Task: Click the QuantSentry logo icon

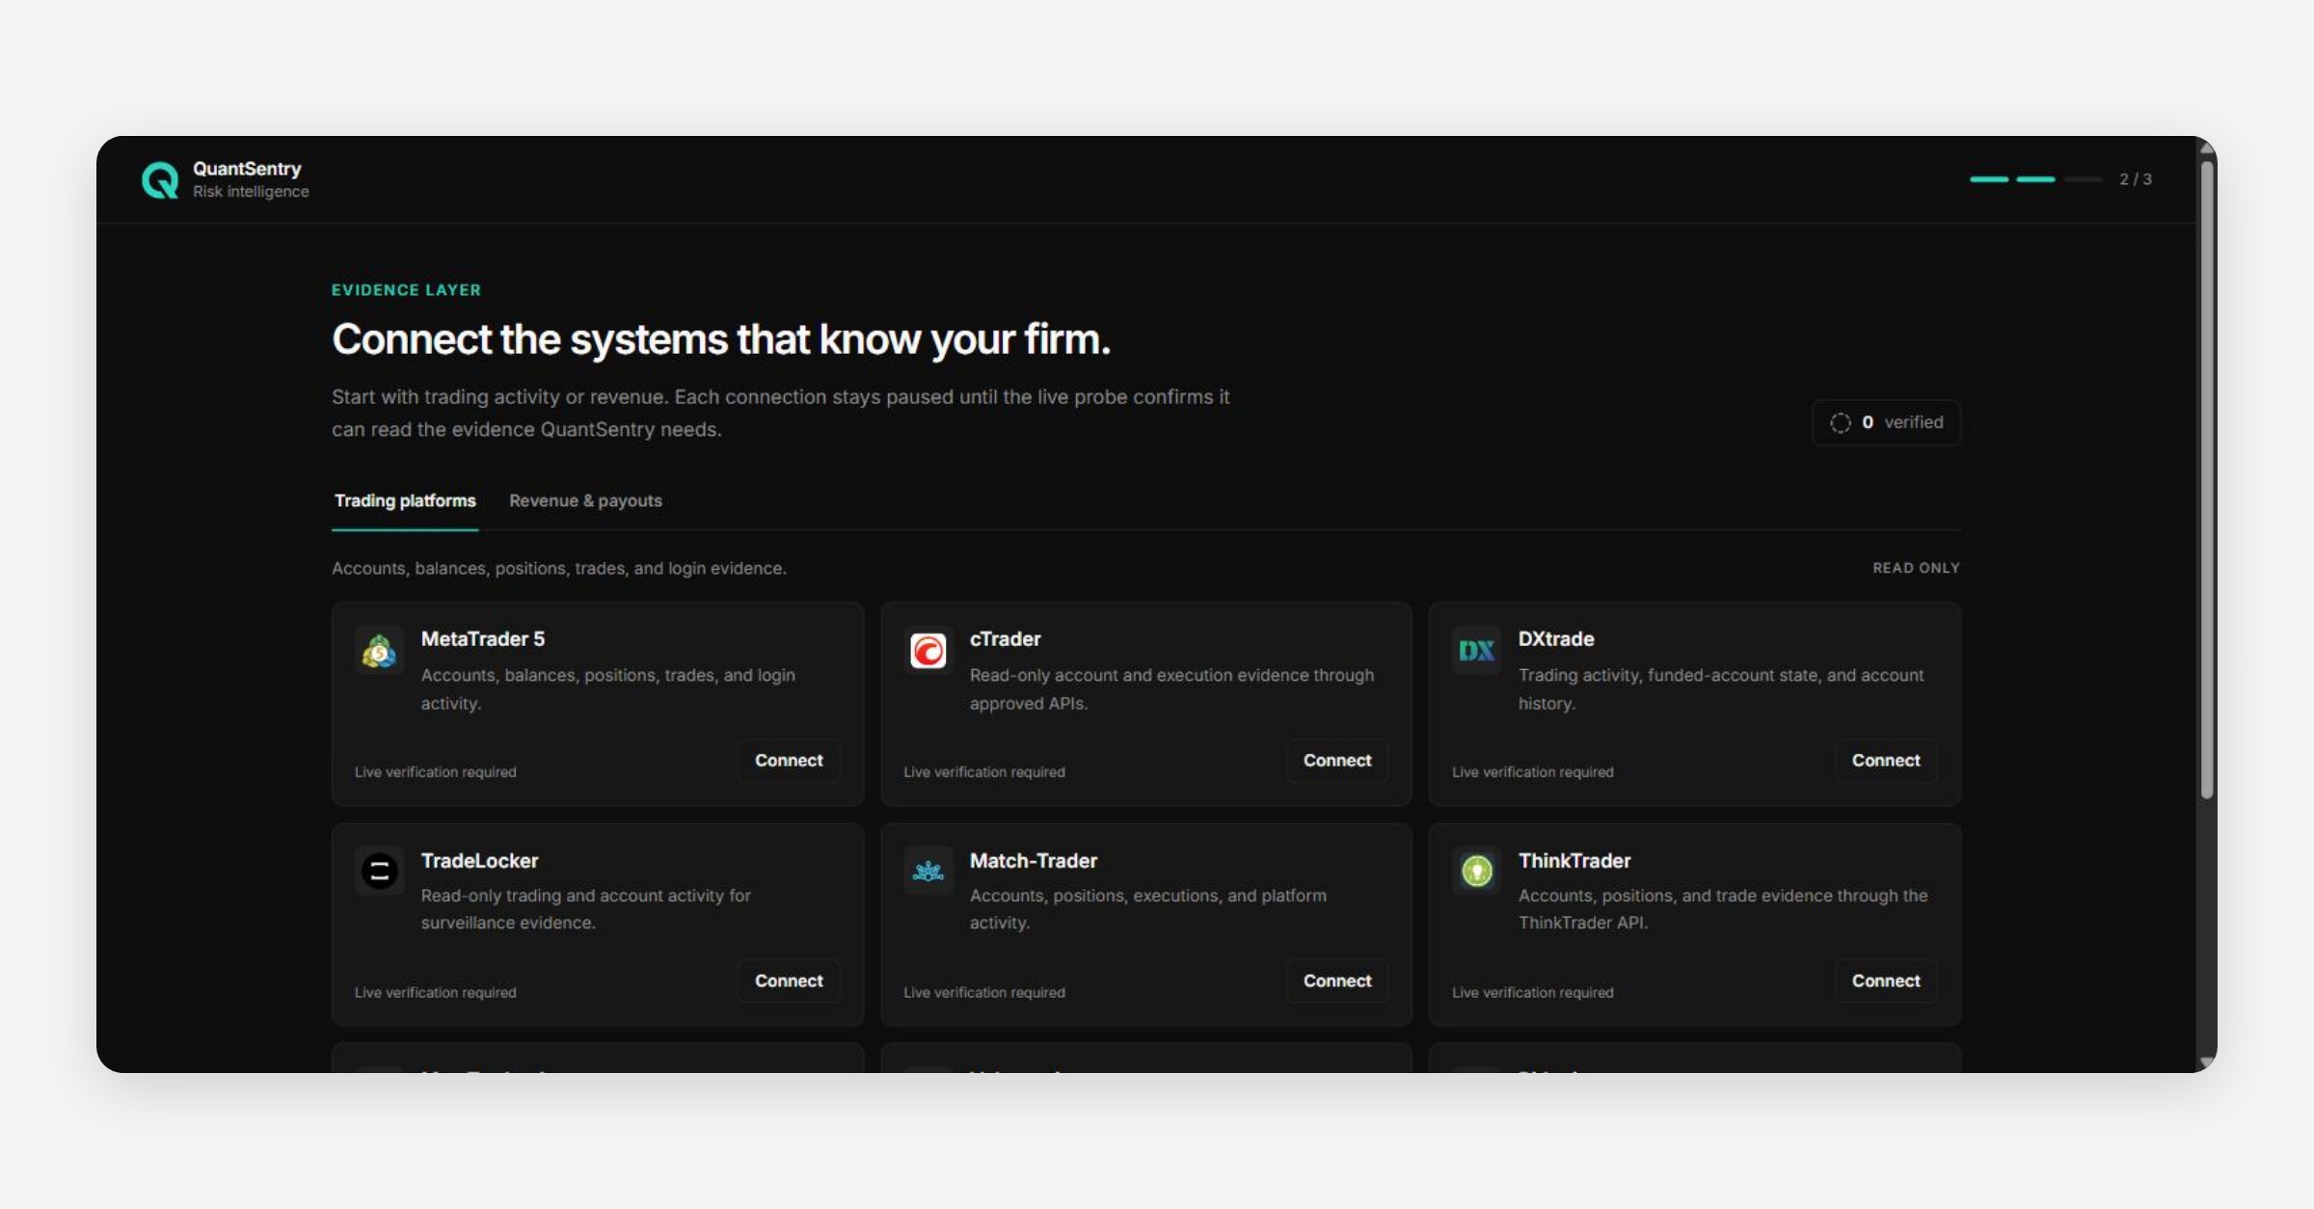Action: (x=160, y=180)
